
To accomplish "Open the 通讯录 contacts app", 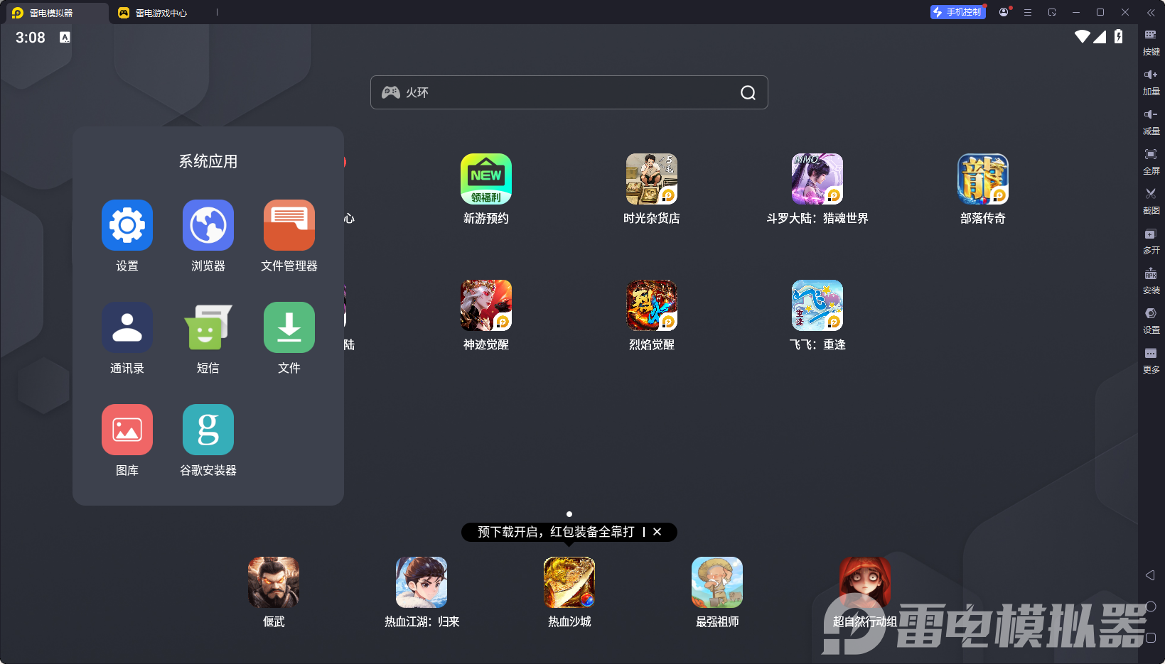I will click(127, 327).
